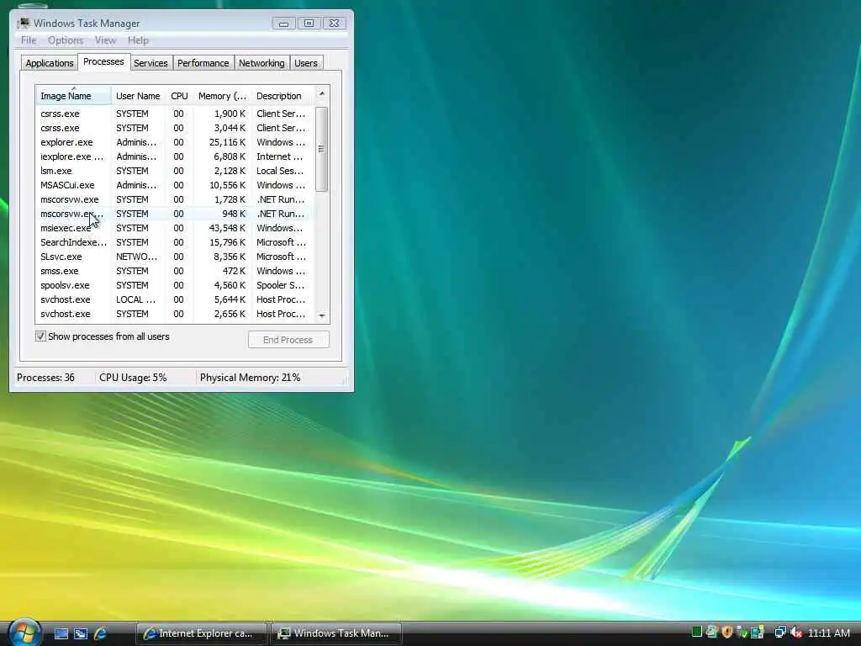Click the Switch between windows quick launch icon
This screenshot has width=861, height=646.
click(81, 633)
